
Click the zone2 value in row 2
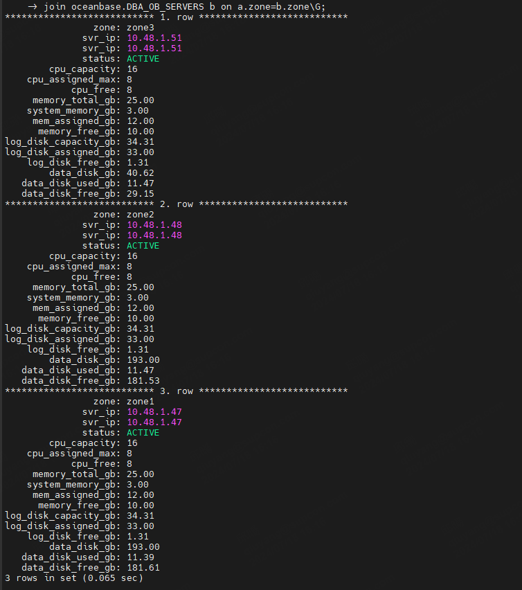click(x=141, y=215)
